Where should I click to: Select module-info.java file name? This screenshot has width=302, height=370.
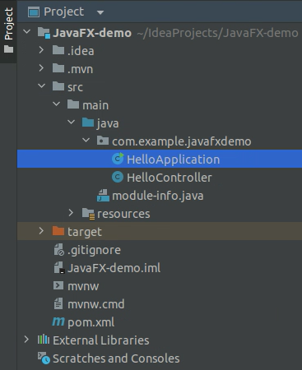point(158,196)
